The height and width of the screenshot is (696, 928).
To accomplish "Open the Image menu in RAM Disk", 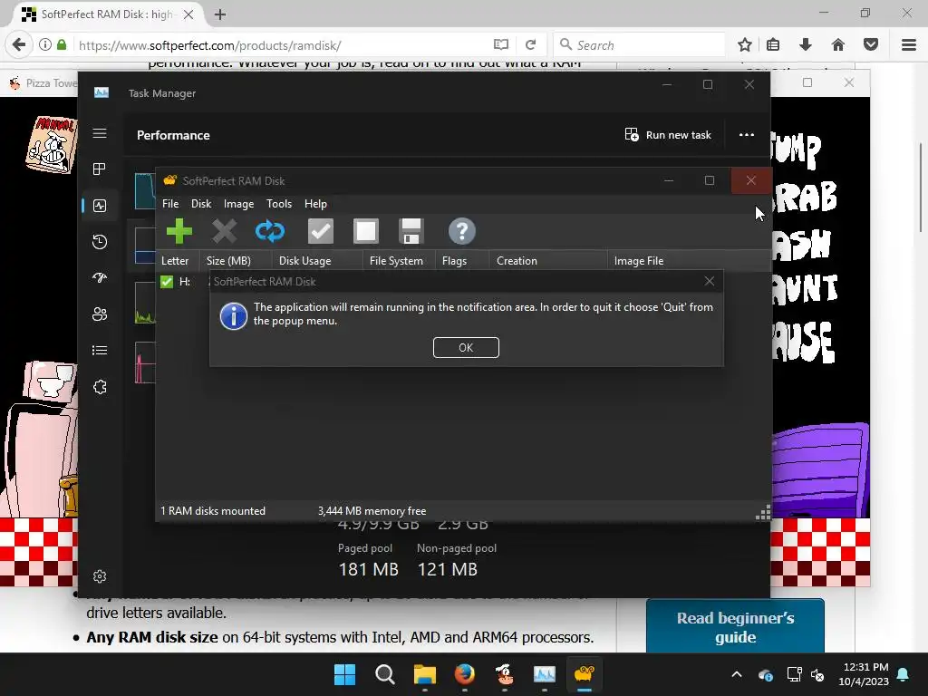I will (238, 204).
